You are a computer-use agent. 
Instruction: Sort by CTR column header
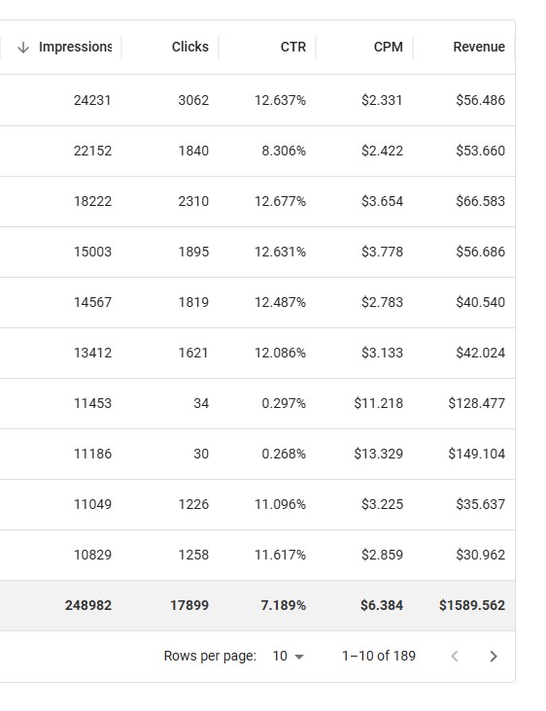click(293, 48)
